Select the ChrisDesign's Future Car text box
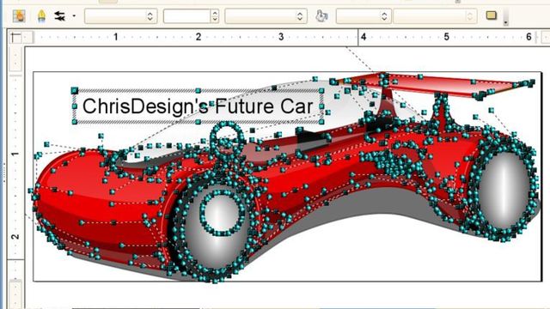 point(199,106)
